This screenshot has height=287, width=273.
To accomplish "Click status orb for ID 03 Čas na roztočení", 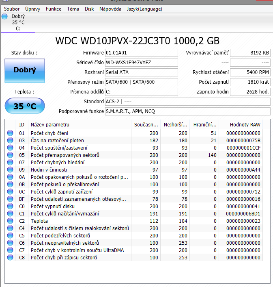I will coord(10,140).
